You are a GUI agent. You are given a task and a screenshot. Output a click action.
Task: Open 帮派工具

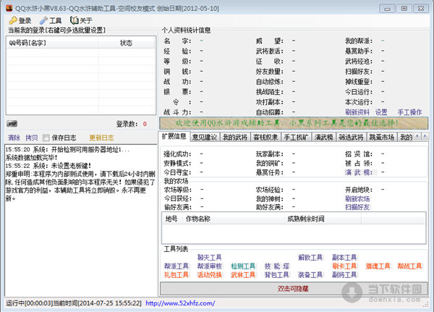click(176, 266)
